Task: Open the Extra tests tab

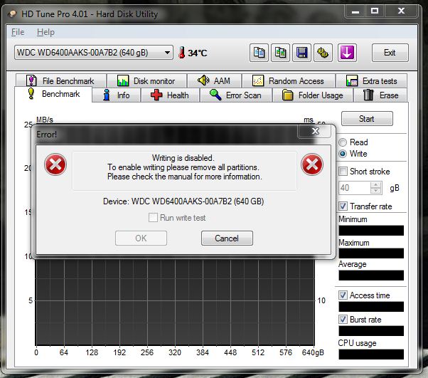Action: pyautogui.click(x=372, y=81)
